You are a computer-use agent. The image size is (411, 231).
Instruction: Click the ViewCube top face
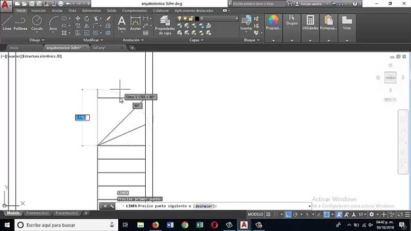tap(390, 78)
